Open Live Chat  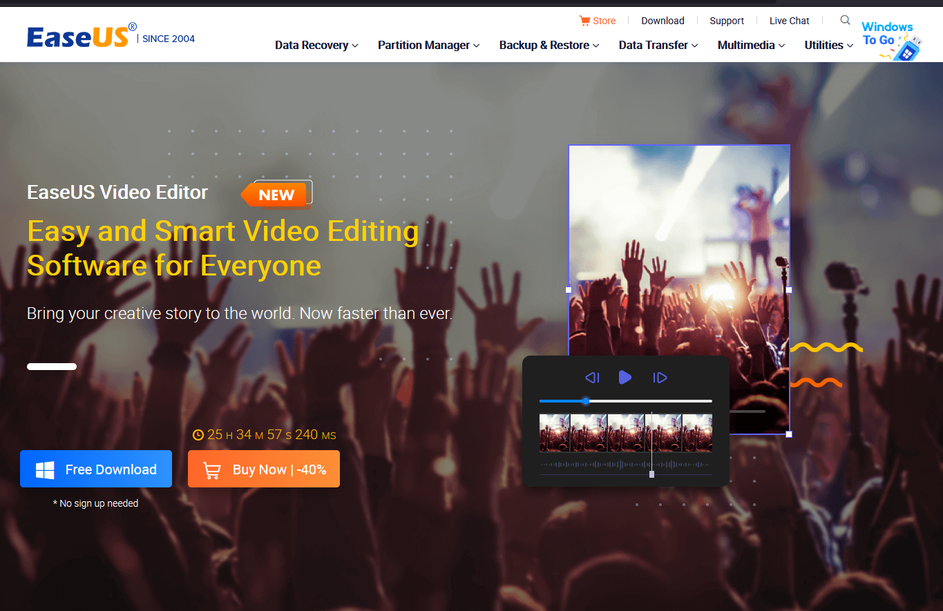pyautogui.click(x=790, y=21)
